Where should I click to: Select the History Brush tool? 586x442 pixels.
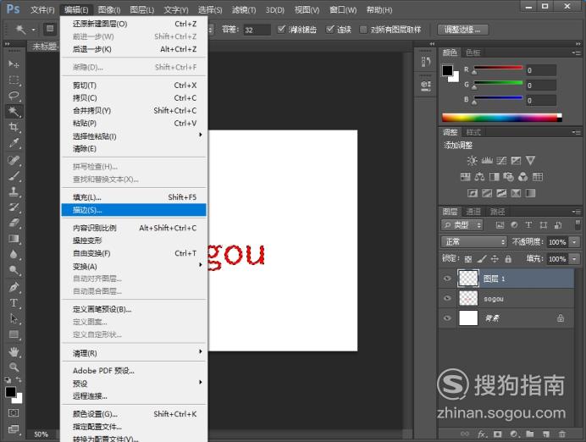[x=14, y=207]
